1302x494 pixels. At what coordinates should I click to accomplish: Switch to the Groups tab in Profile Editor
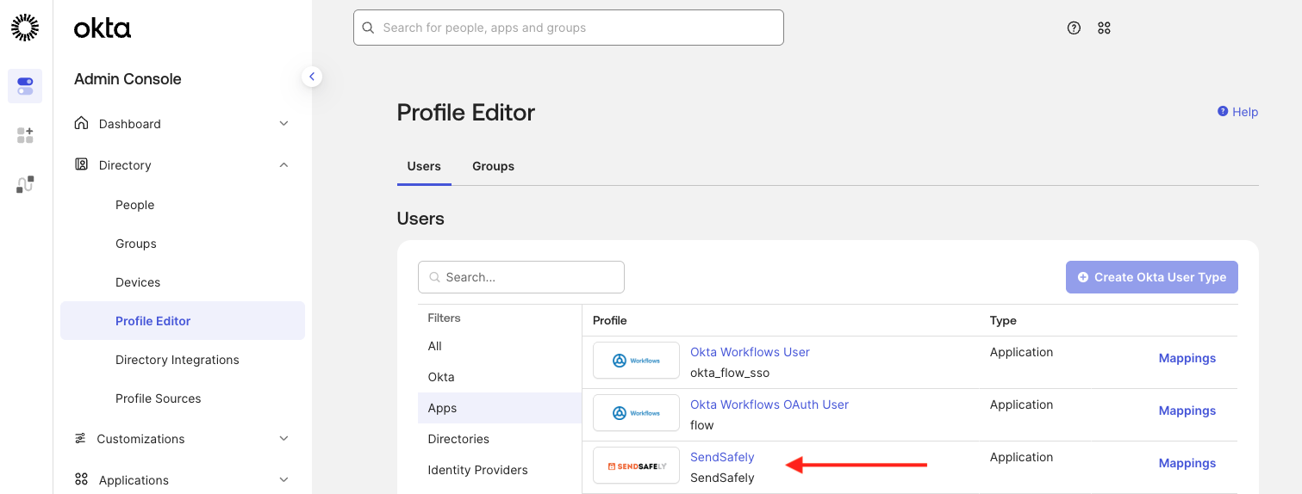(493, 166)
